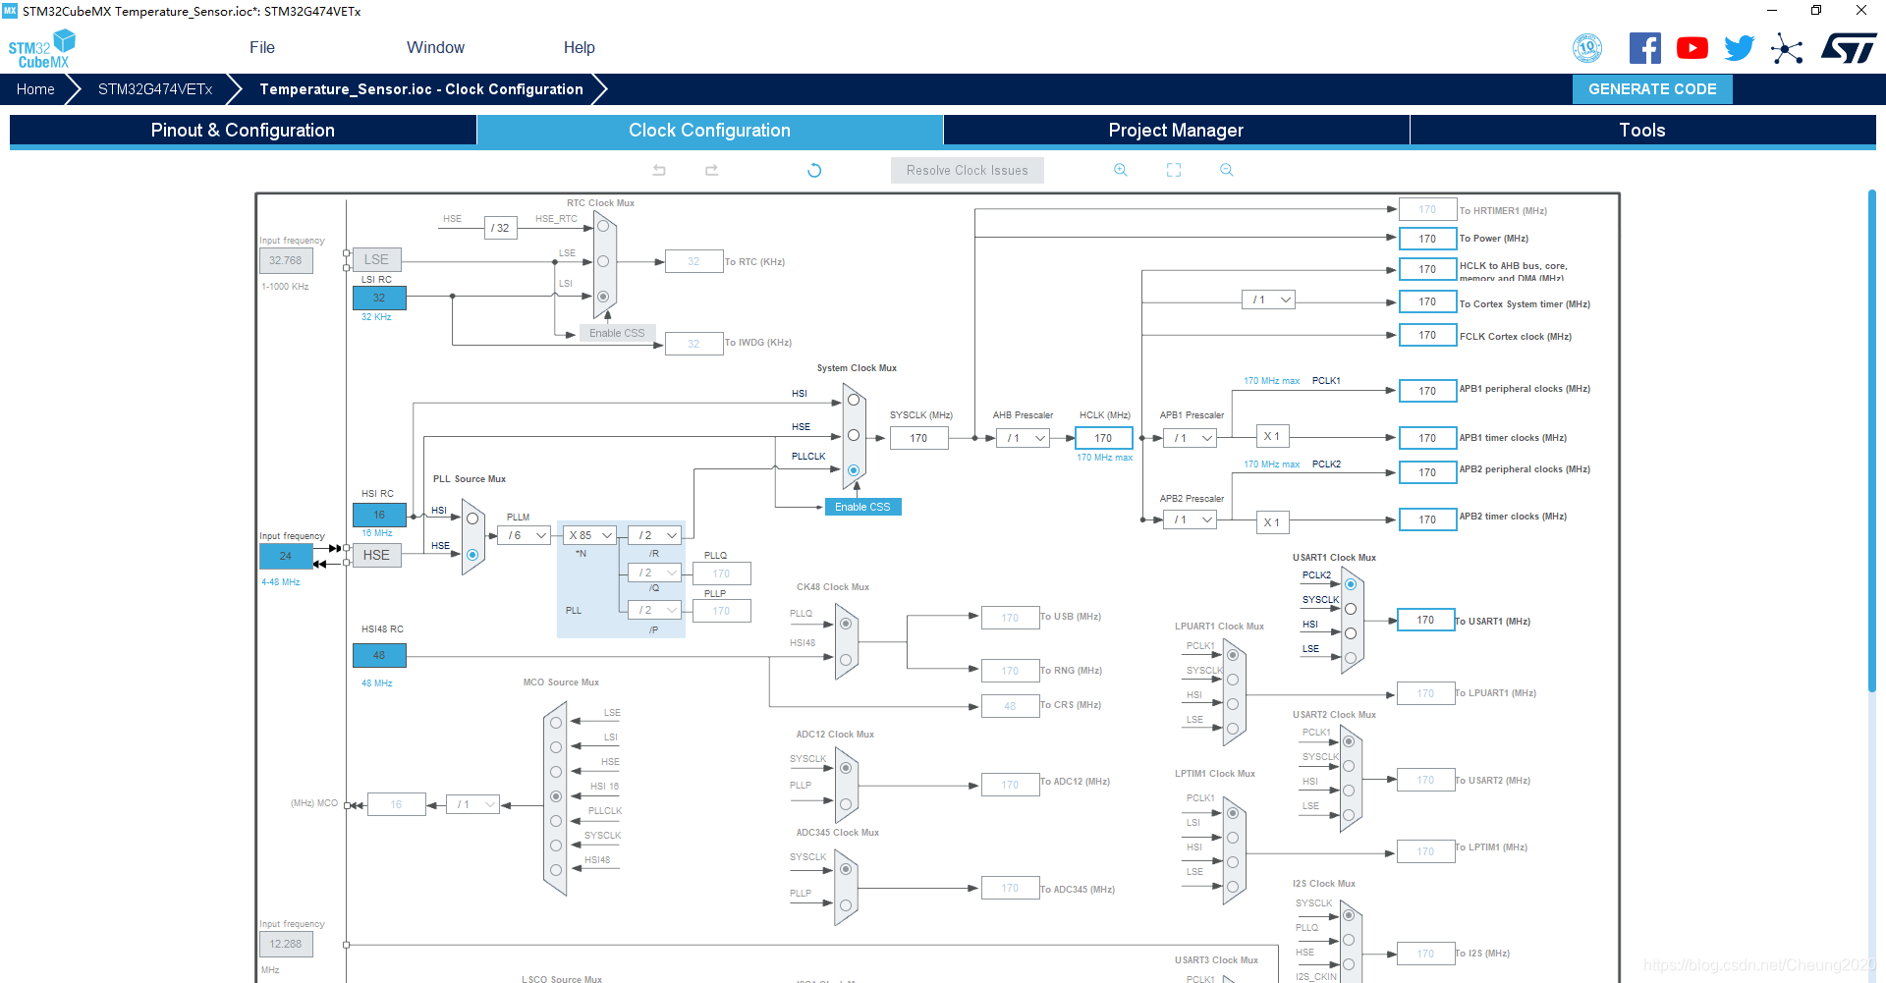Click the To USART1 (MHz) value box
This screenshot has width=1886, height=983.
coord(1425,620)
